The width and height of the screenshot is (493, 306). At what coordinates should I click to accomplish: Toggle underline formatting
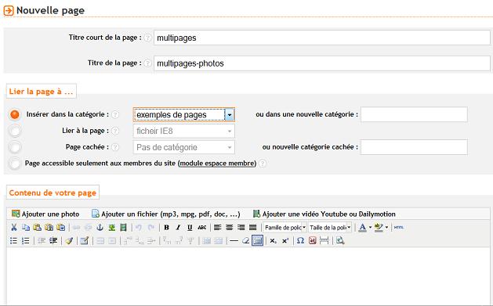click(x=190, y=227)
